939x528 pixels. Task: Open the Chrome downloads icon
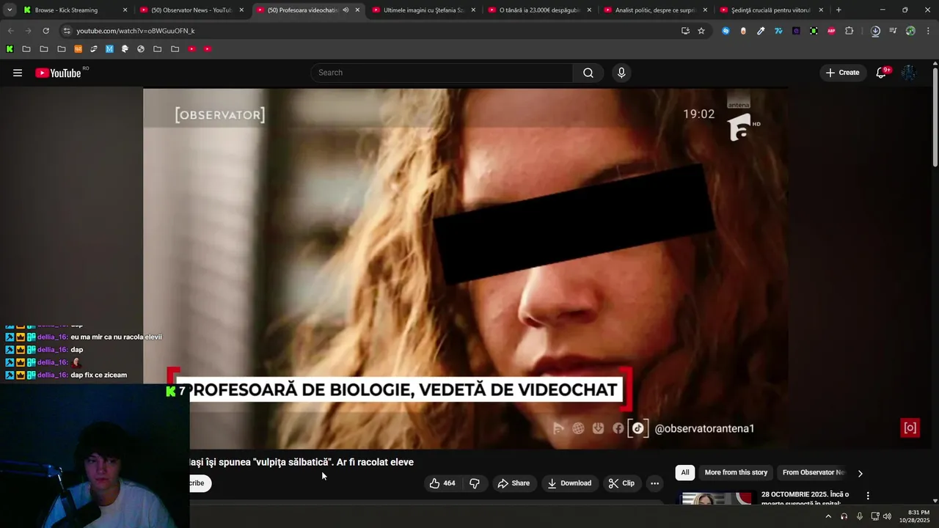(875, 31)
